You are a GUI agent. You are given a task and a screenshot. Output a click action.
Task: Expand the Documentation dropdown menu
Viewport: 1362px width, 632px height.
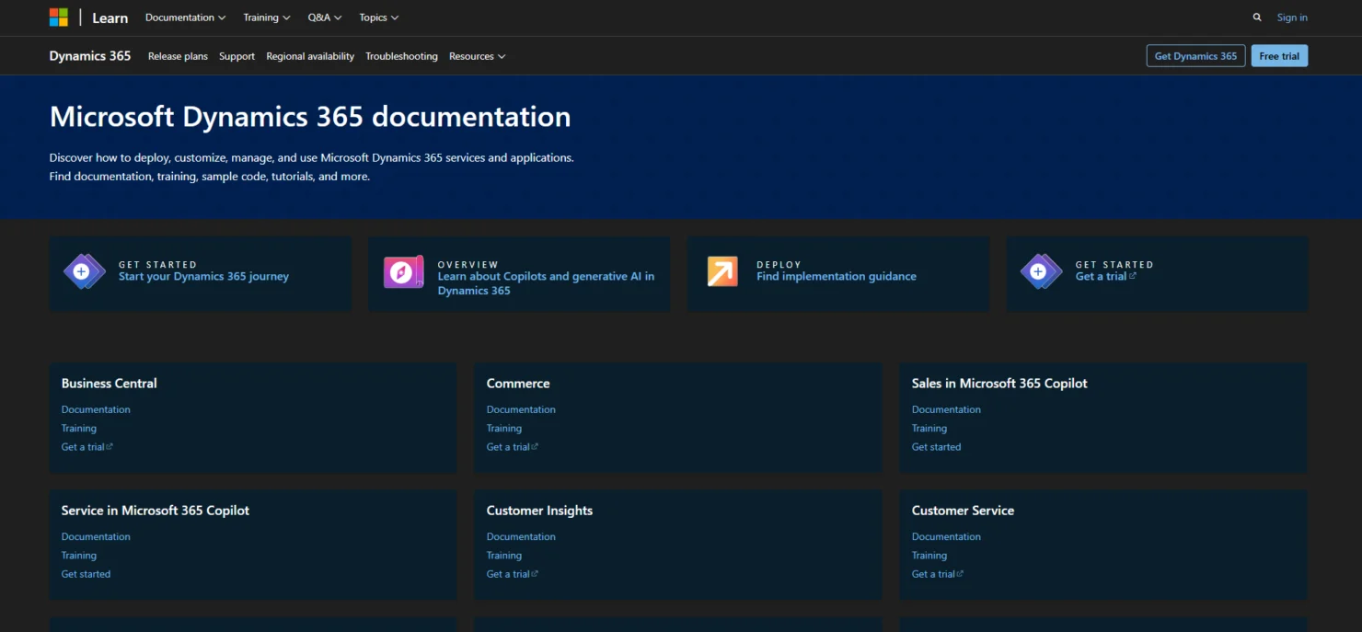click(x=184, y=17)
